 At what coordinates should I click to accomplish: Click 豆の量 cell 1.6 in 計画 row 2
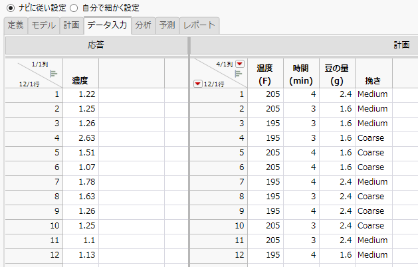(x=337, y=109)
